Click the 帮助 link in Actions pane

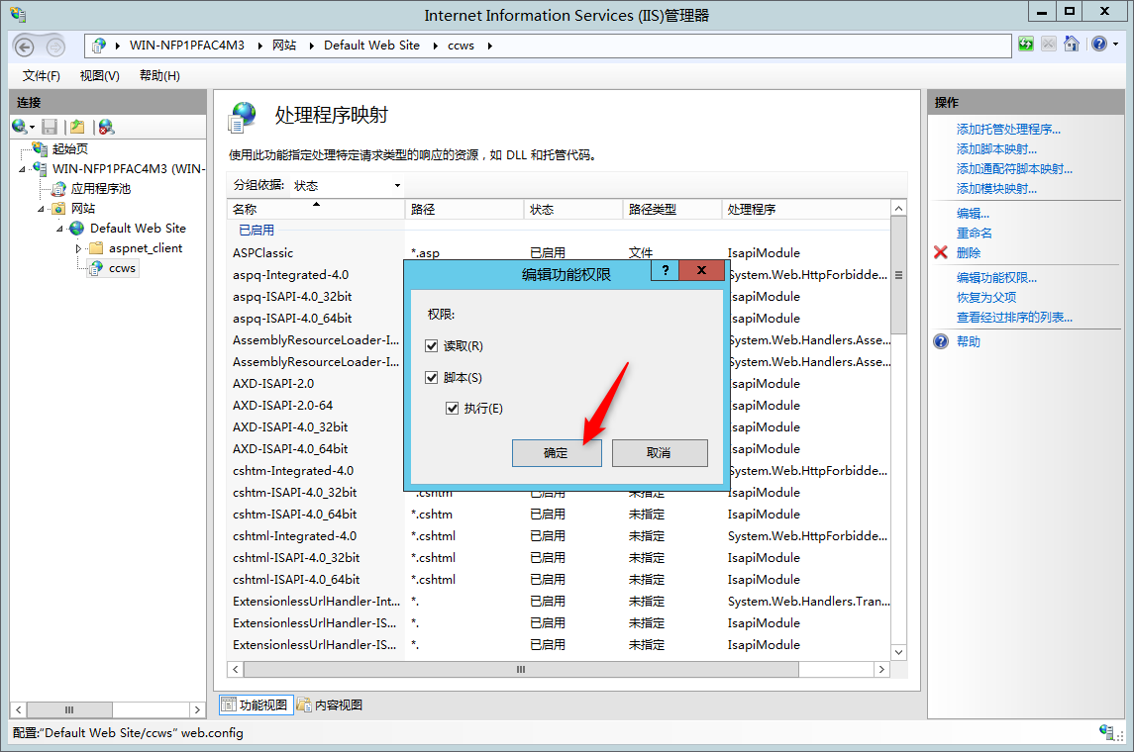click(969, 341)
